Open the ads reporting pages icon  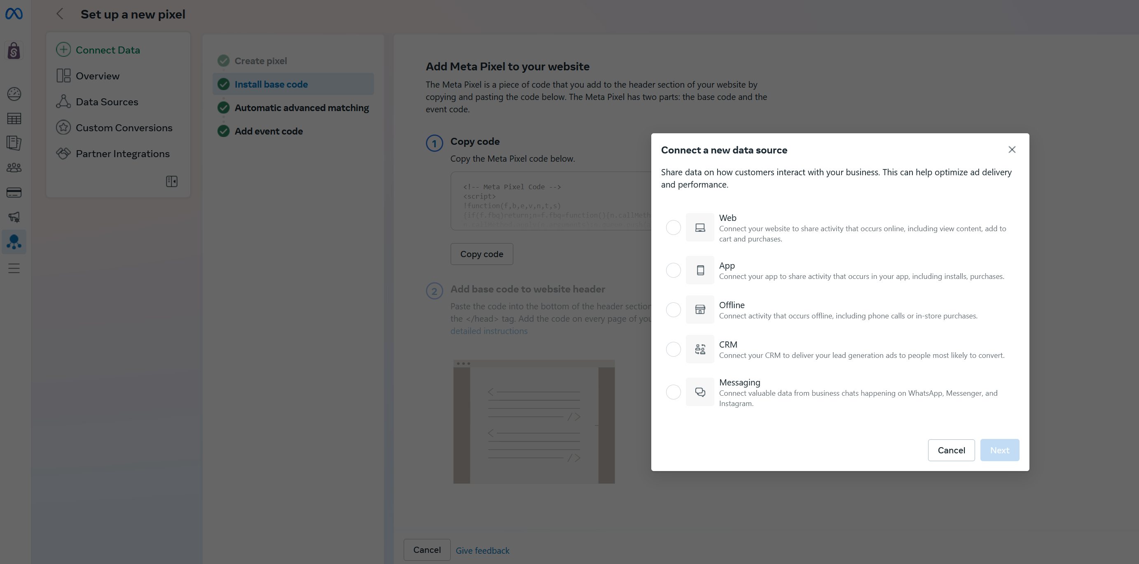(14, 143)
